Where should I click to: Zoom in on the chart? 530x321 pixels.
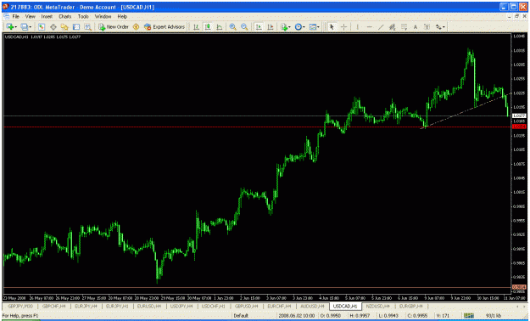coord(232,27)
